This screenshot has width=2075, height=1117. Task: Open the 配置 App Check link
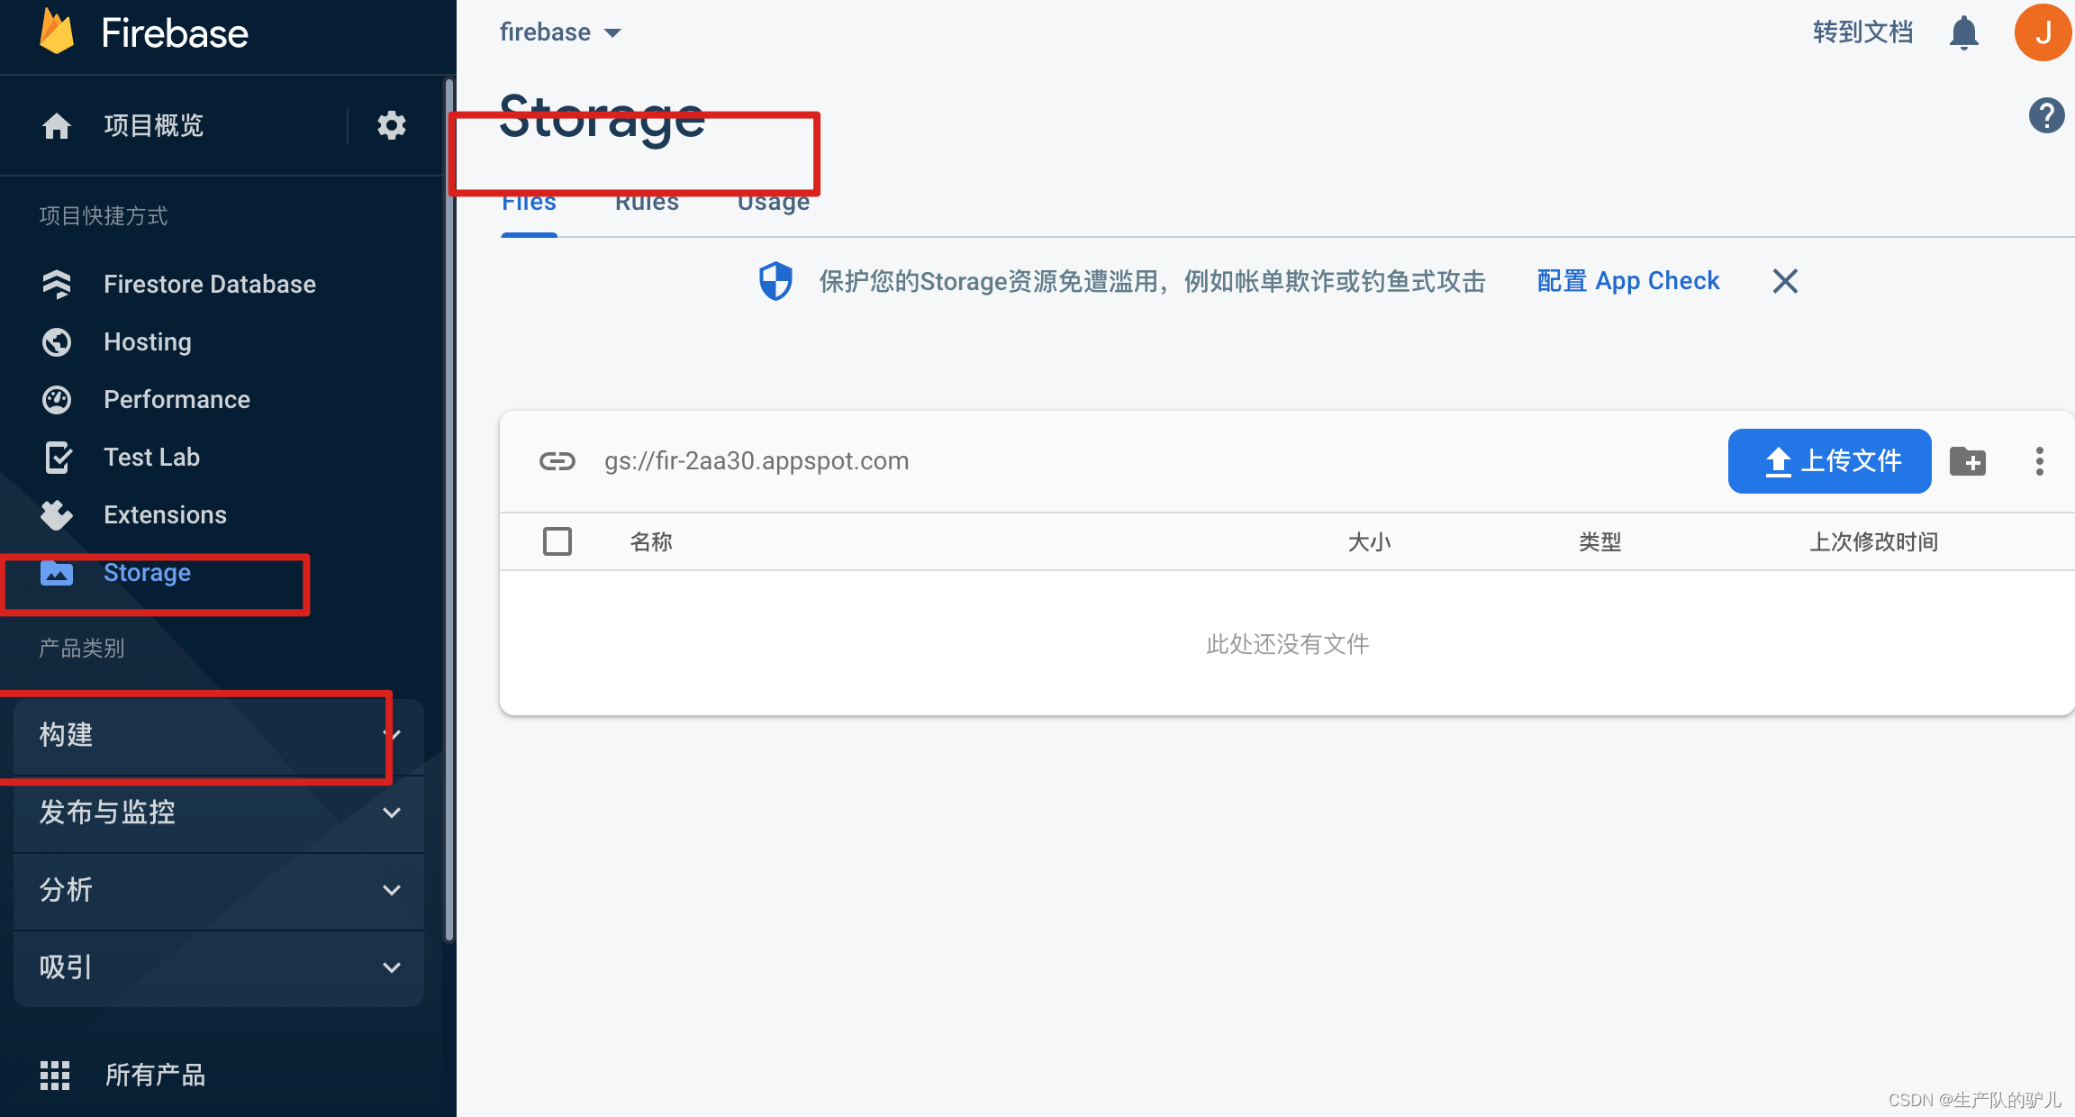pyautogui.click(x=1628, y=280)
